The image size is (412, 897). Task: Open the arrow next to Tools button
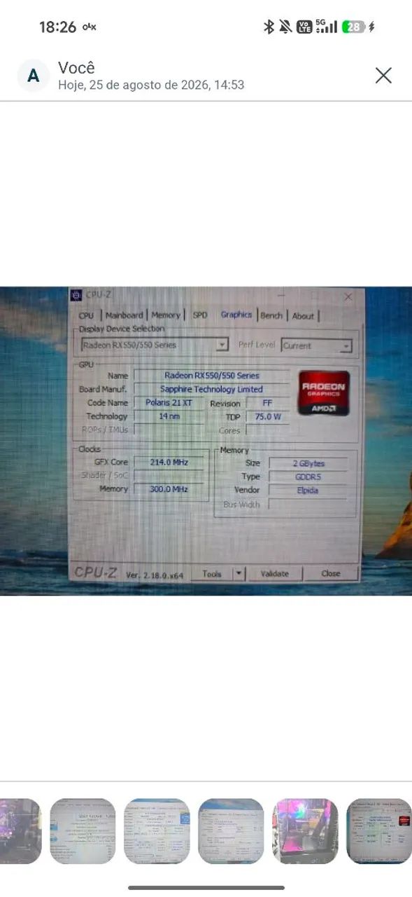click(239, 573)
